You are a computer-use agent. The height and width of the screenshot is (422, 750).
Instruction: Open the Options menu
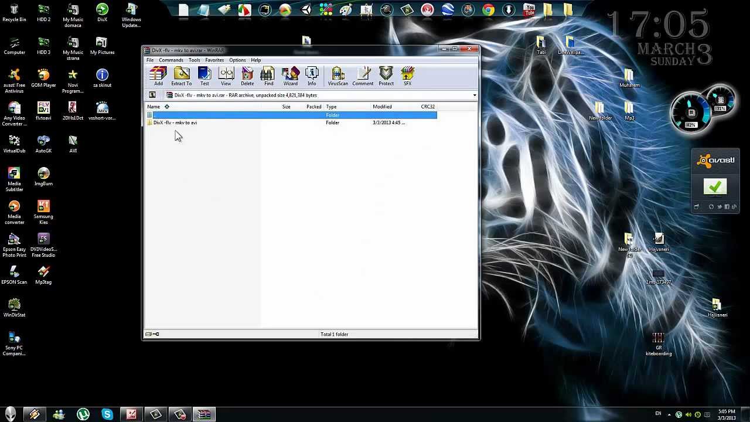(237, 60)
